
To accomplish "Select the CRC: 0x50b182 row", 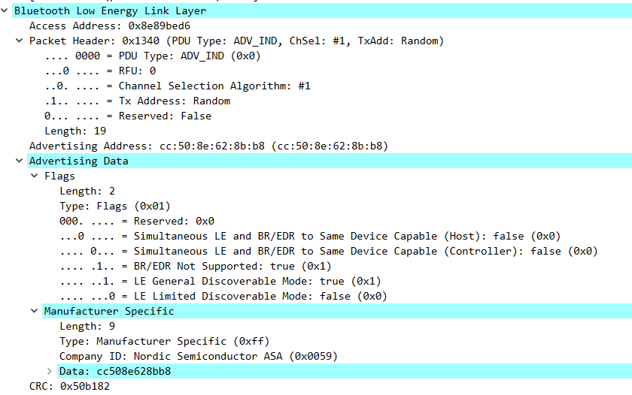I will coord(68,386).
